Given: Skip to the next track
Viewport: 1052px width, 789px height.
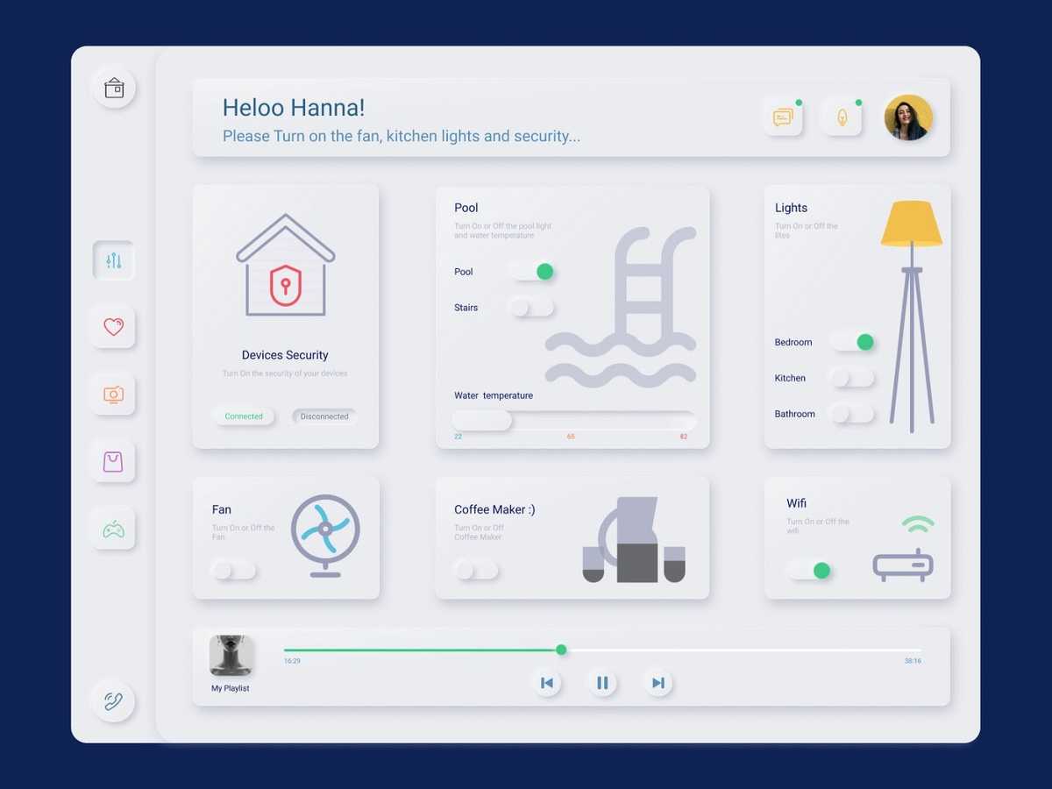Looking at the screenshot, I should 658,683.
